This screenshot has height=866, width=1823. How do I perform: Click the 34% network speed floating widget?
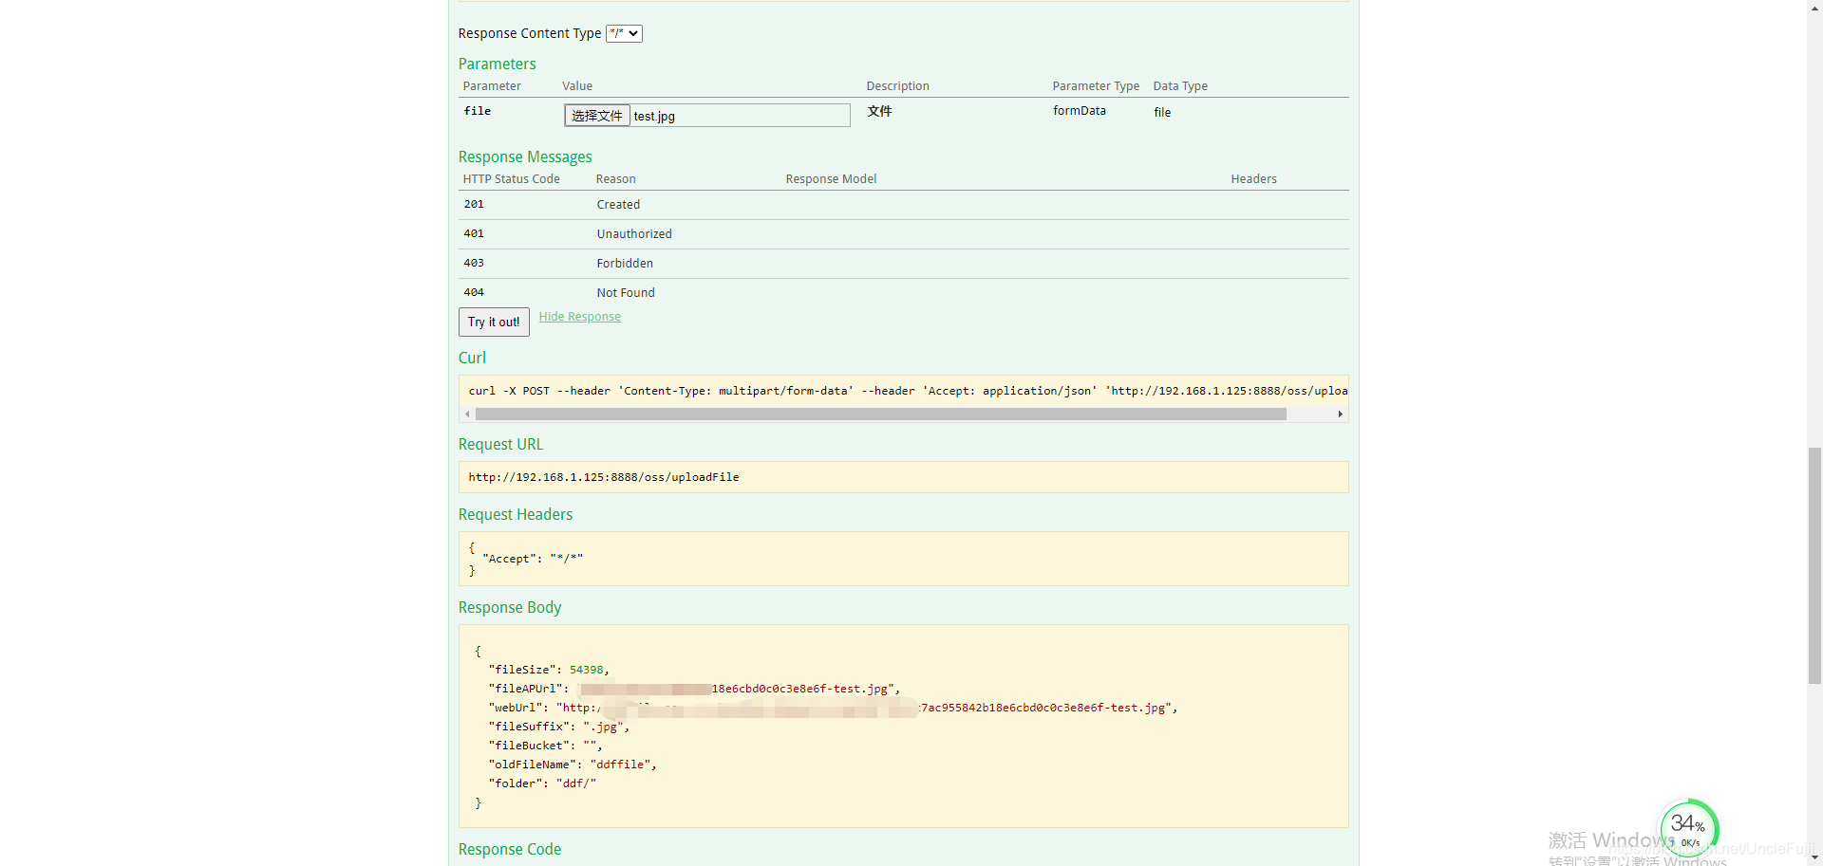[1689, 828]
